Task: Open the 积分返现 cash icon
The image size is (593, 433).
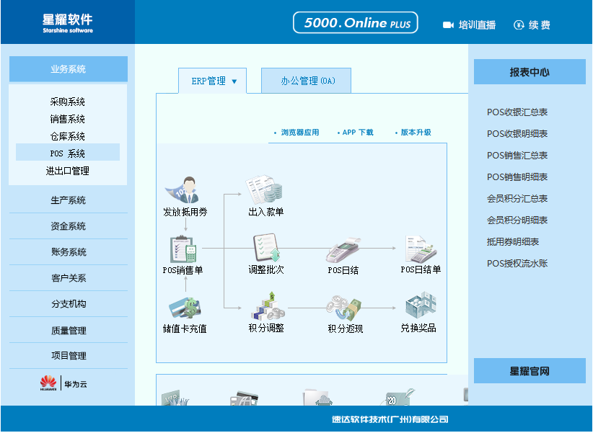Action: [344, 308]
